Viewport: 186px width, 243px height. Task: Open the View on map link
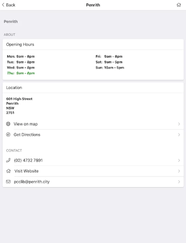pyautogui.click(x=26, y=124)
